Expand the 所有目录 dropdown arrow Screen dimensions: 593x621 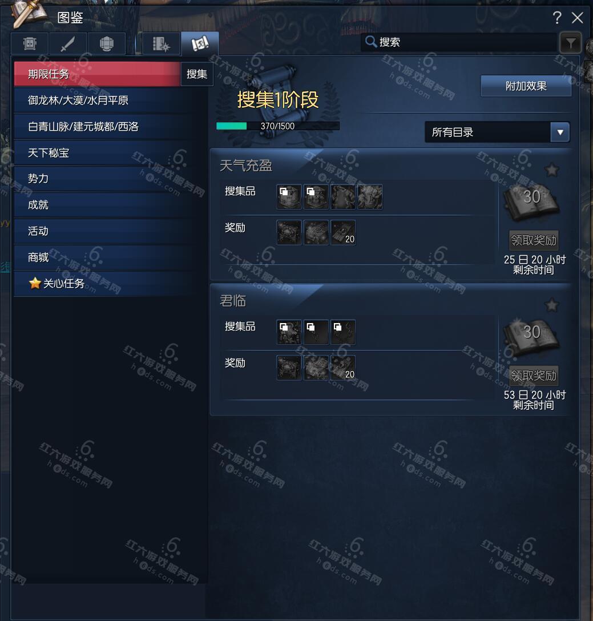tap(560, 132)
